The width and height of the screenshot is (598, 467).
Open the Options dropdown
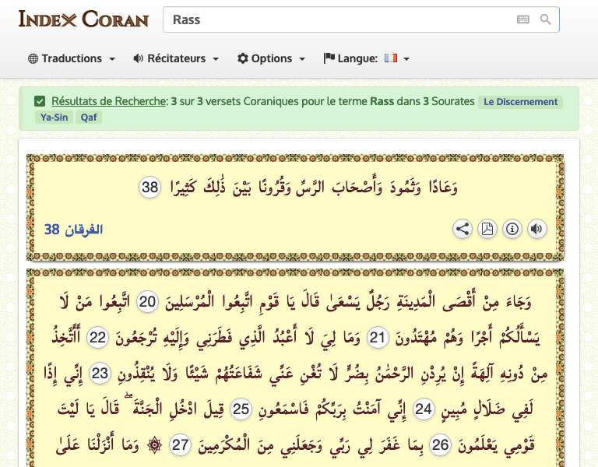pyautogui.click(x=272, y=58)
